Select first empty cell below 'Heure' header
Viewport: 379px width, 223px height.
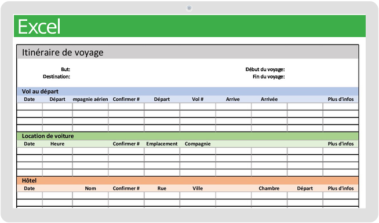click(57, 151)
